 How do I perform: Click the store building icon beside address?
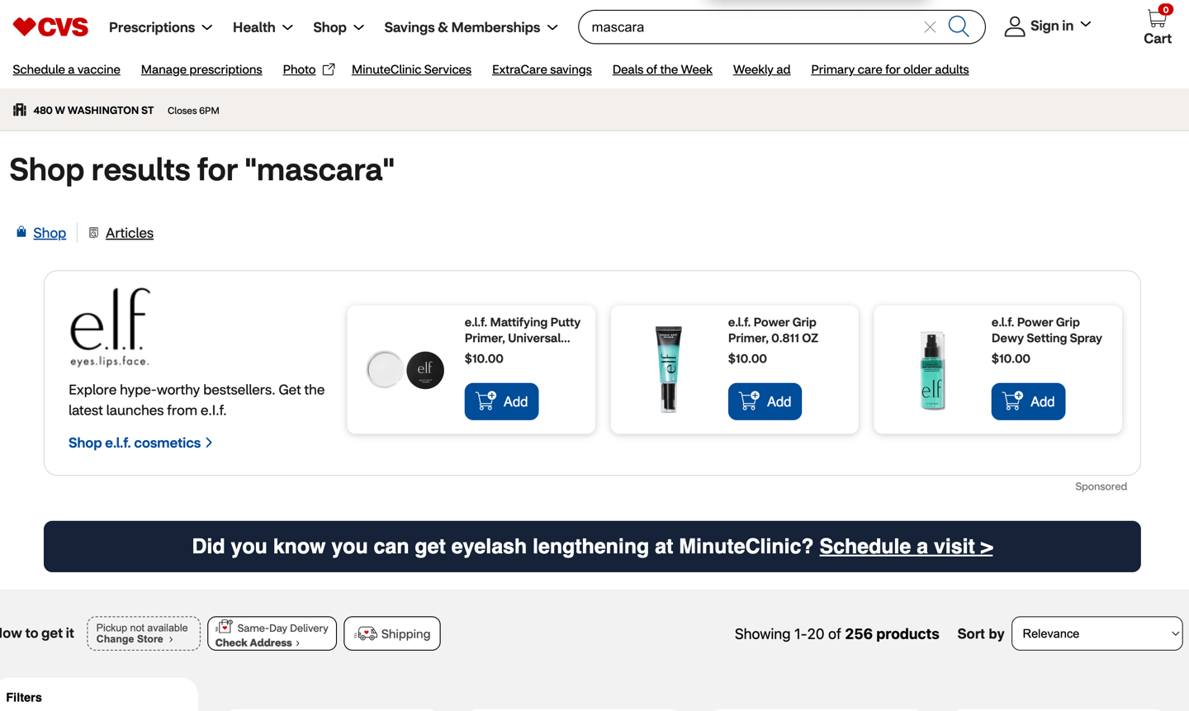click(x=20, y=110)
